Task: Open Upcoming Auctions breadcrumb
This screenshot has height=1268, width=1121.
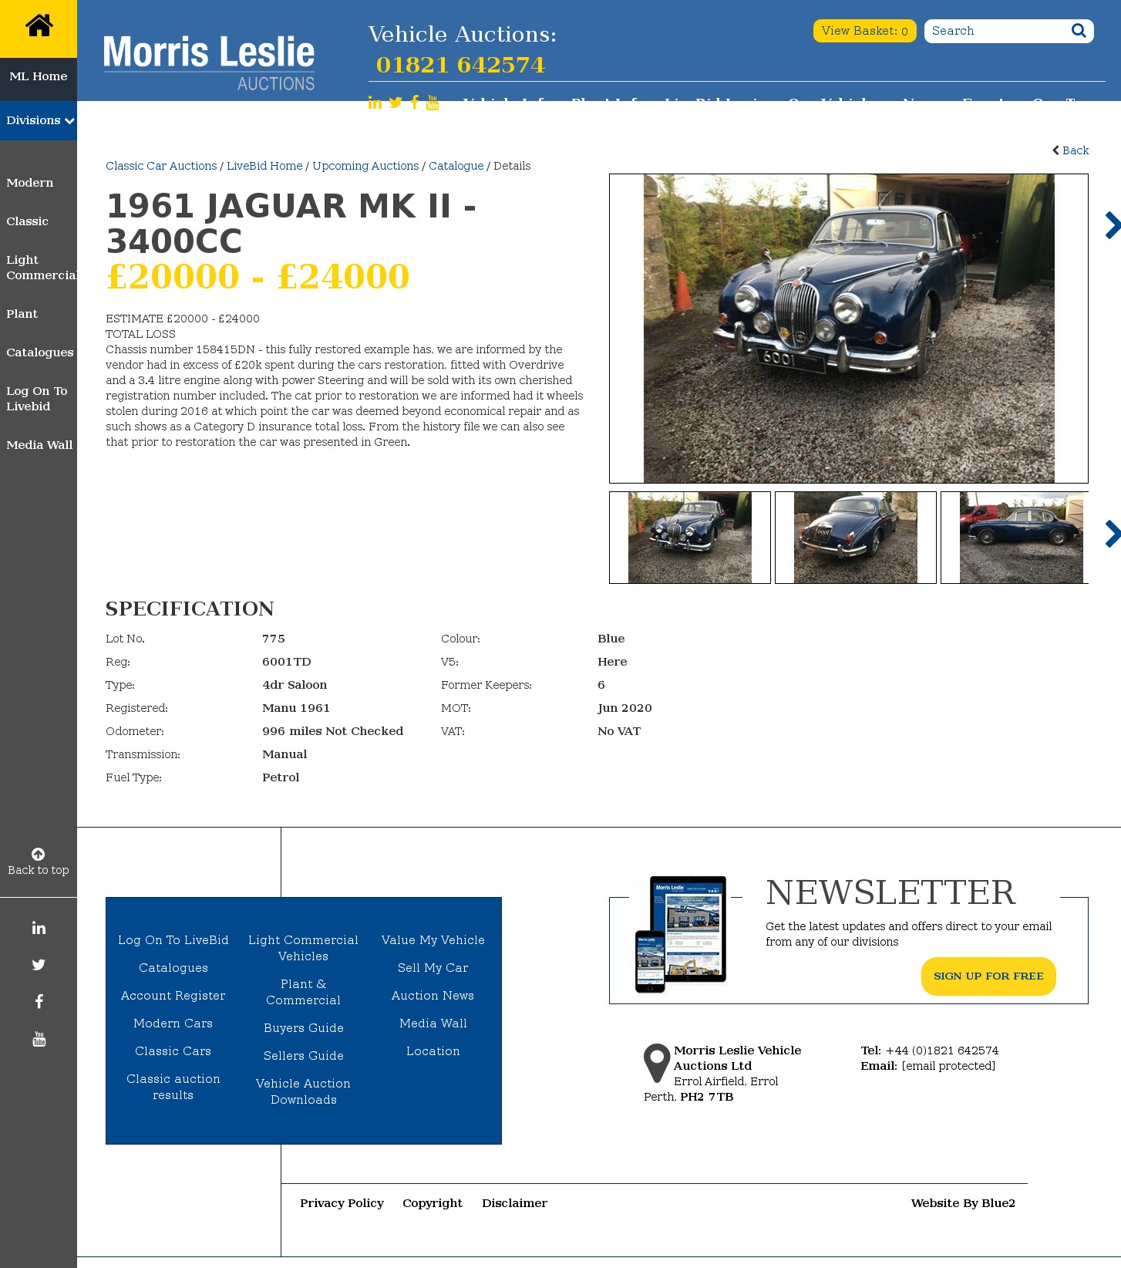Action: [365, 166]
